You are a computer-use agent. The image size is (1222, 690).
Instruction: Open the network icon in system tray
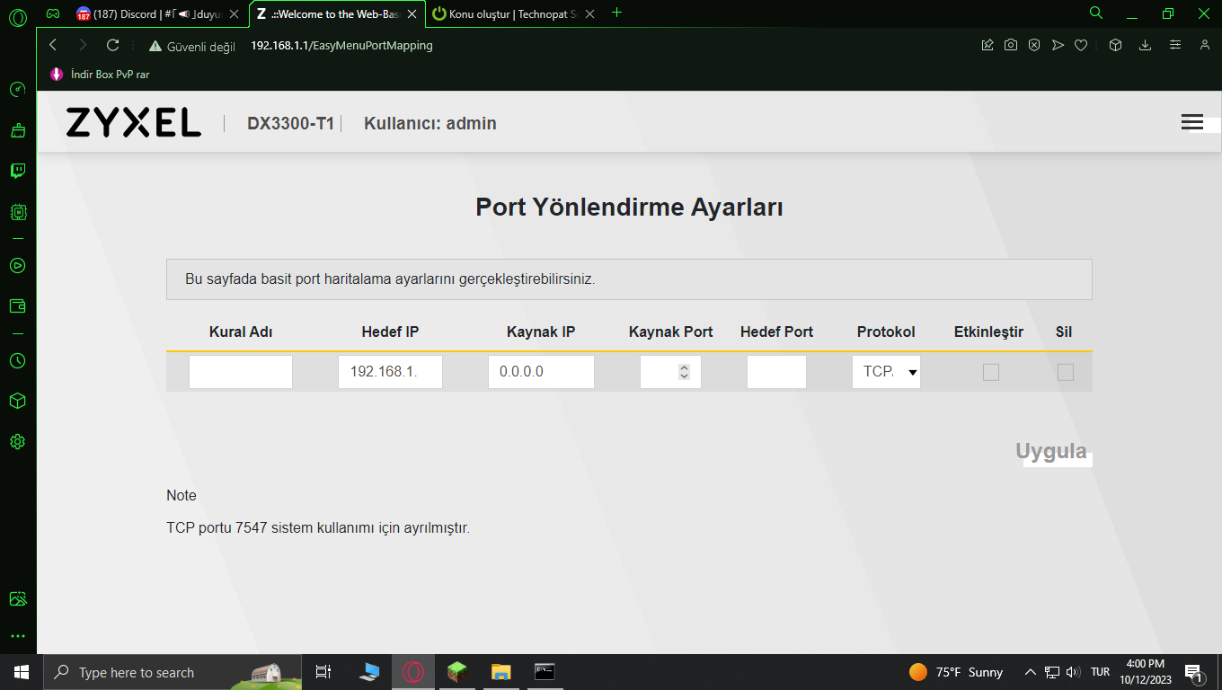pos(1051,672)
